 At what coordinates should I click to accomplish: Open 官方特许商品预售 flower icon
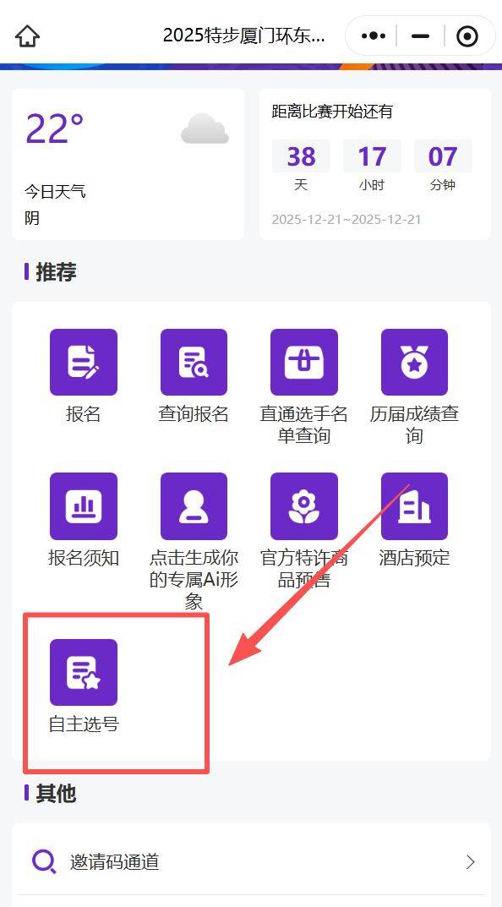click(x=304, y=506)
